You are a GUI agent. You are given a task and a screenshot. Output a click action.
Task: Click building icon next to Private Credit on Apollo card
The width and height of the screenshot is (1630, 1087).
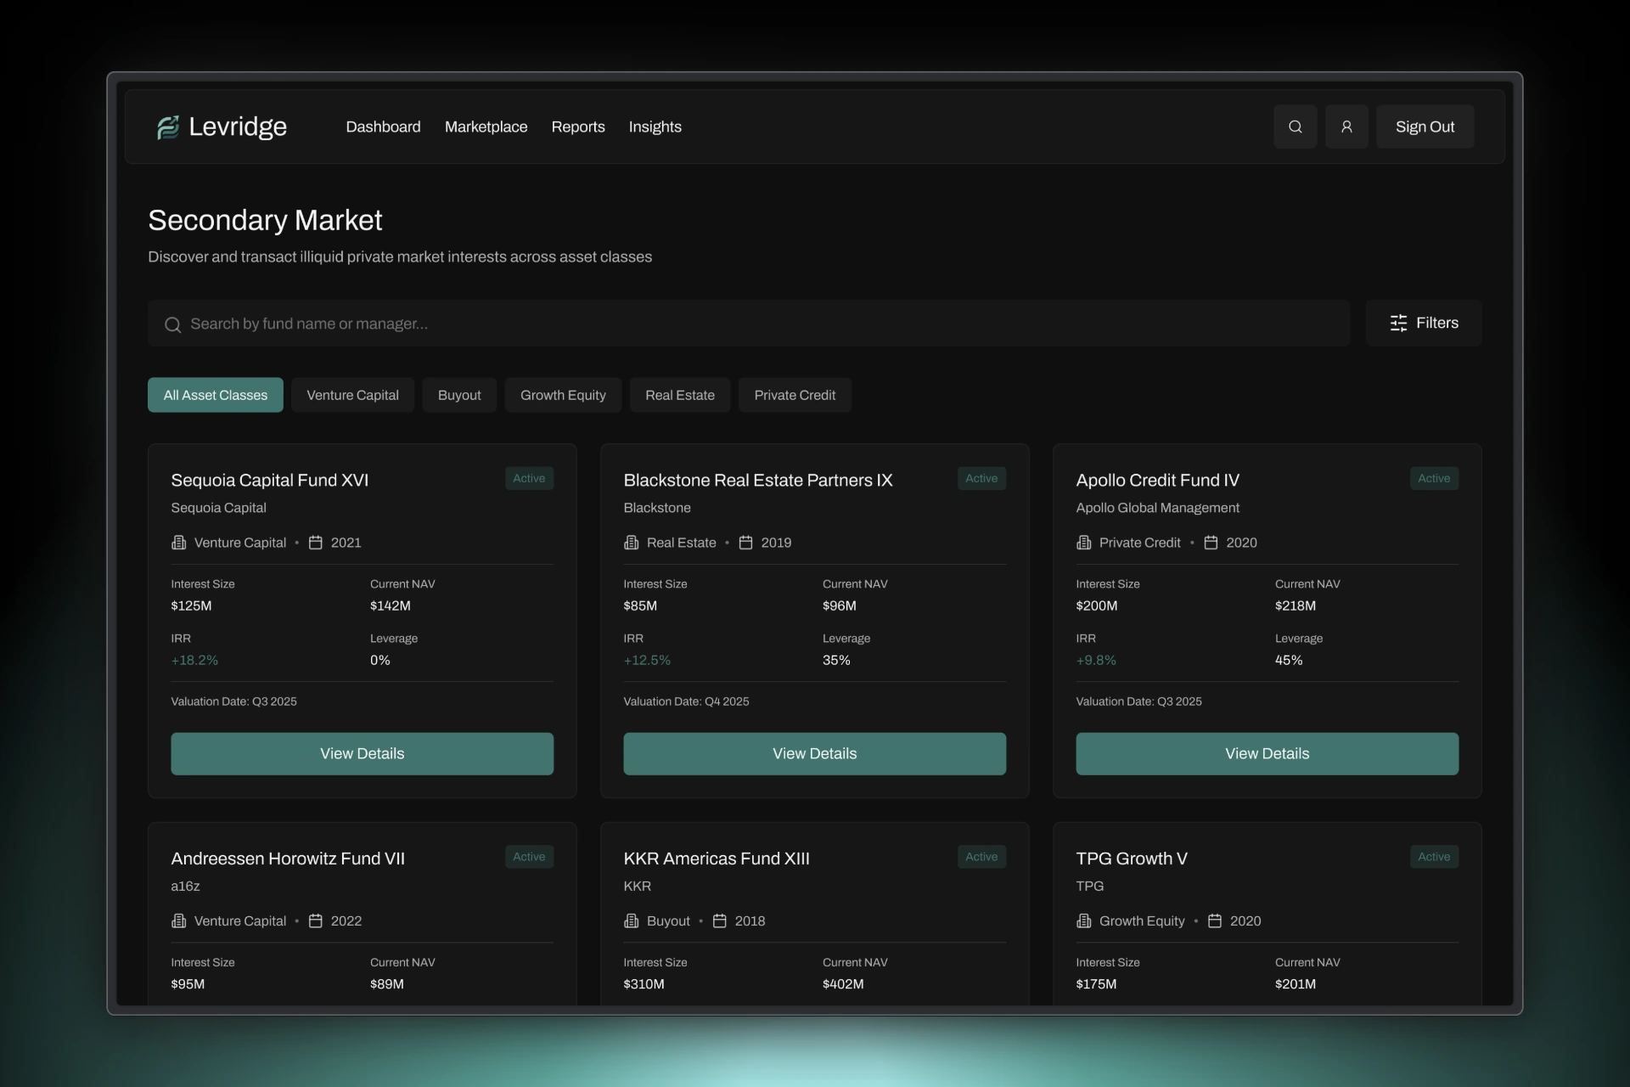pyautogui.click(x=1083, y=542)
